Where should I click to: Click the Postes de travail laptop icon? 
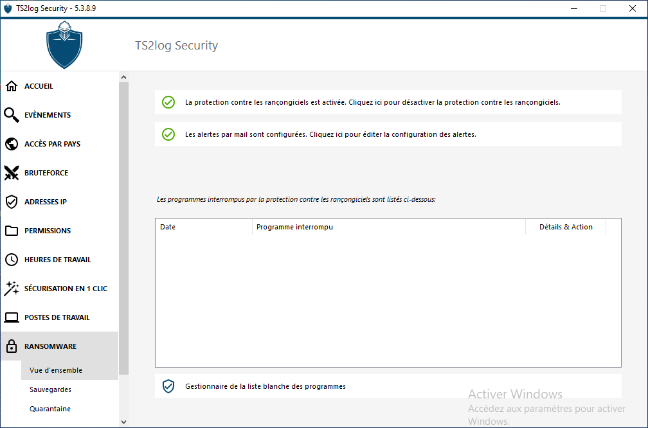[12, 317]
